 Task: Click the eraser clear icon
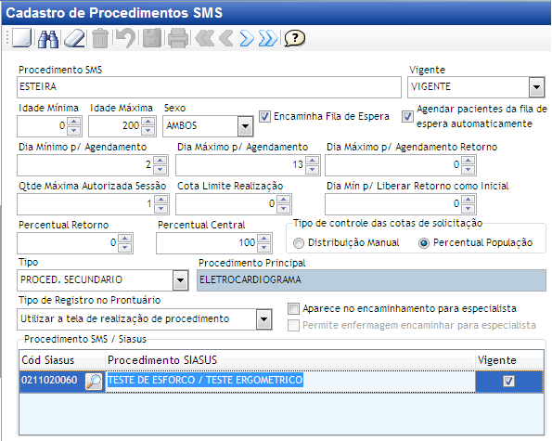click(74, 38)
